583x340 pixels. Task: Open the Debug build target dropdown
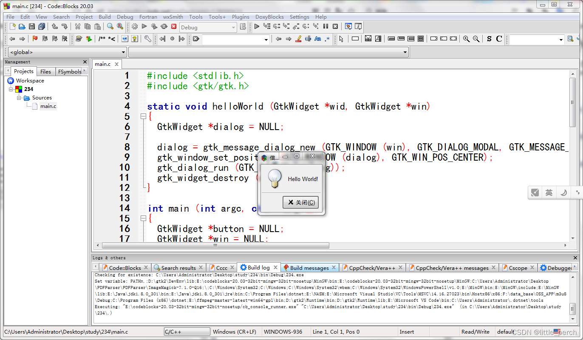click(x=234, y=27)
